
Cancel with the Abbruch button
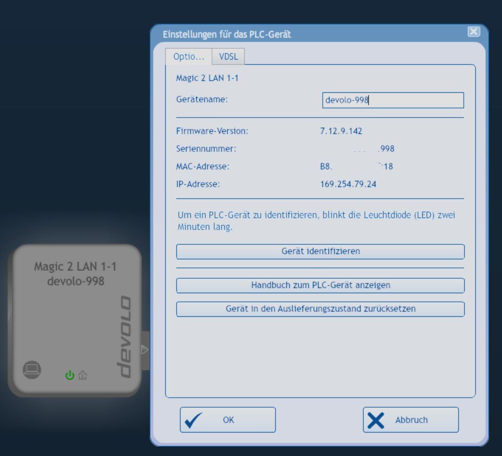tap(411, 420)
